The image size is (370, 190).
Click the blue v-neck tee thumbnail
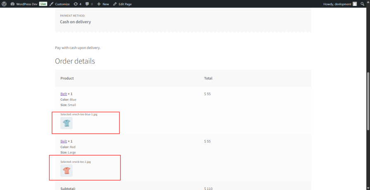click(x=67, y=123)
